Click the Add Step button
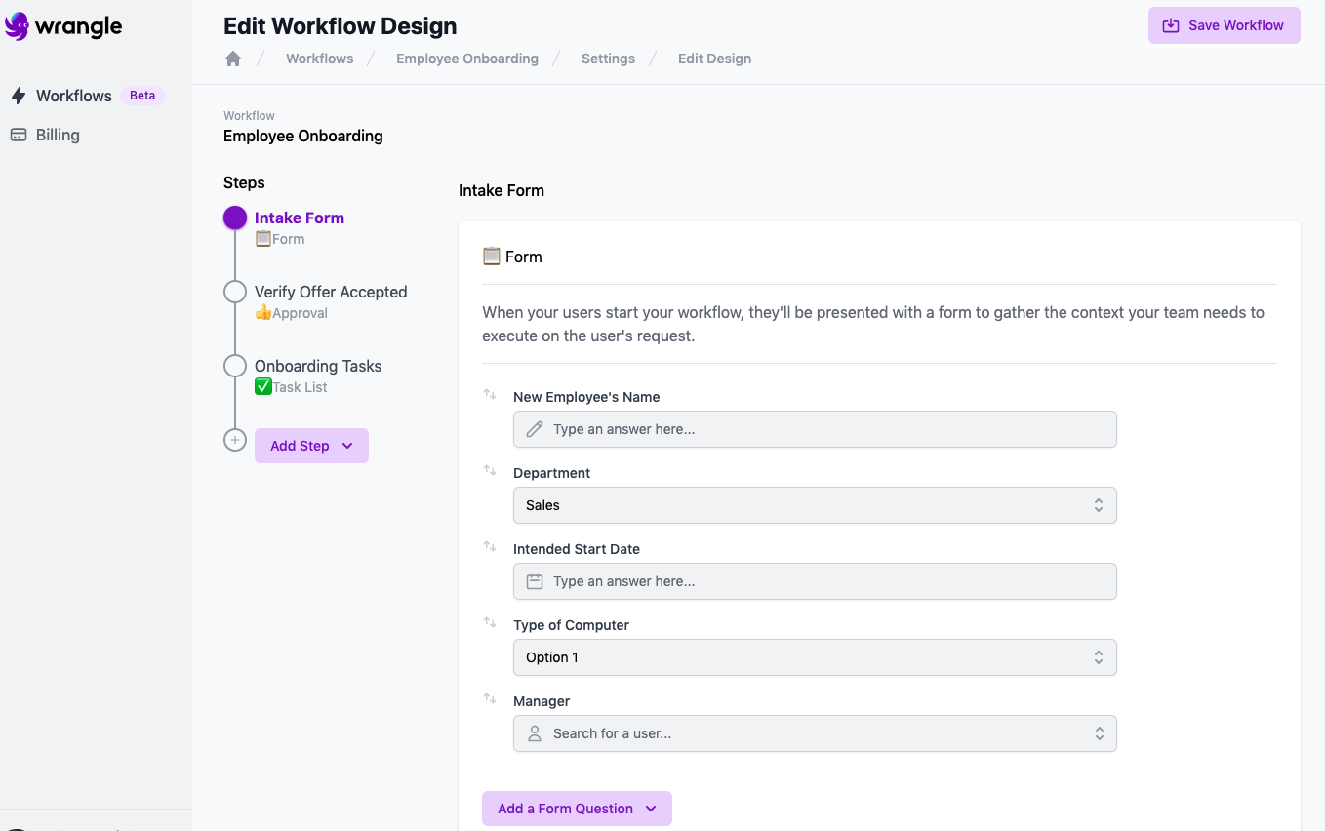 click(x=301, y=445)
